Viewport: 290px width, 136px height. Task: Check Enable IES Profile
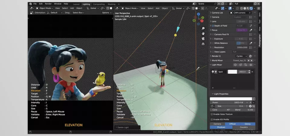pyautogui.click(x=212, y=119)
